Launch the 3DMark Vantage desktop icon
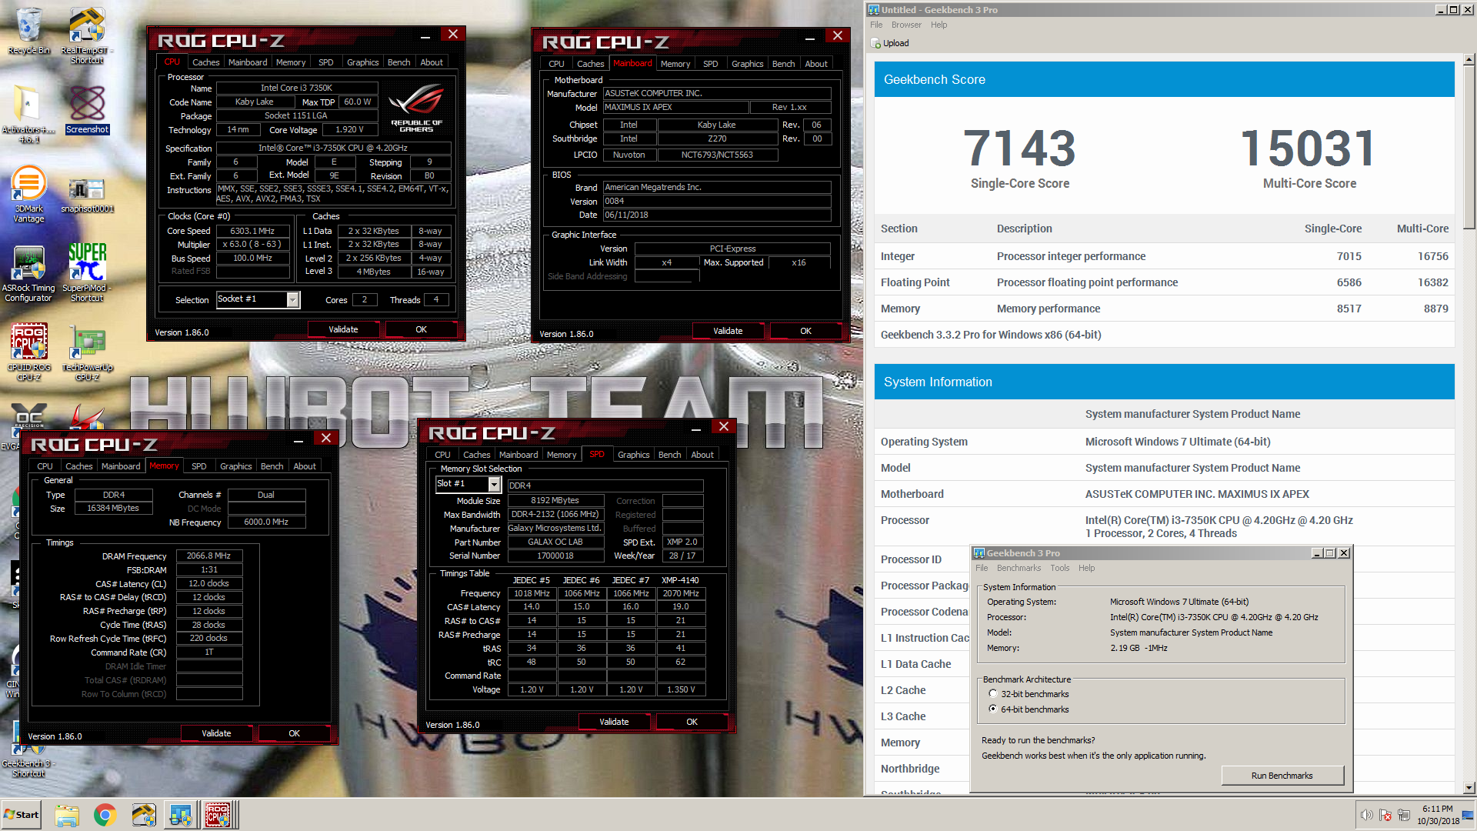Viewport: 1477px width, 831px height. click(28, 194)
